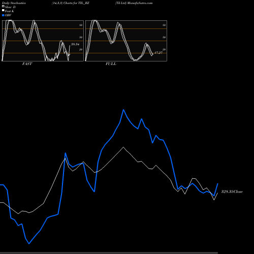
Task: Click the 'Fast K' legend label
Action: 9,11
